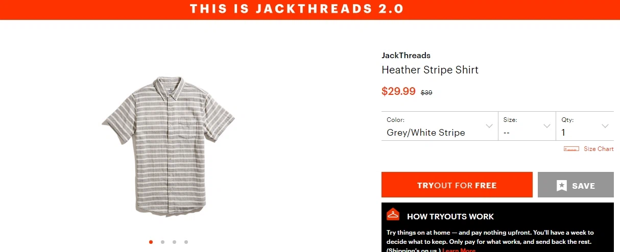Click the HOW TRYOUTS WORK heading
Image resolution: width=620 pixels, height=252 pixels.
click(450, 216)
